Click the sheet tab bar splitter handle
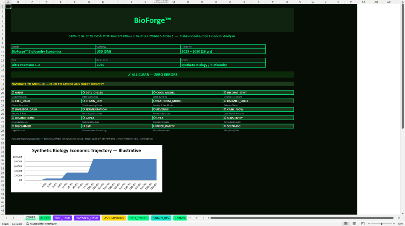This screenshot has width=405, height=226. 203,218
